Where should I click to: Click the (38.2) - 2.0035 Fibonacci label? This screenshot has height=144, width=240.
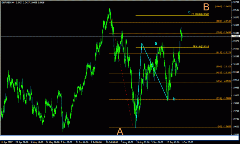point(223,81)
